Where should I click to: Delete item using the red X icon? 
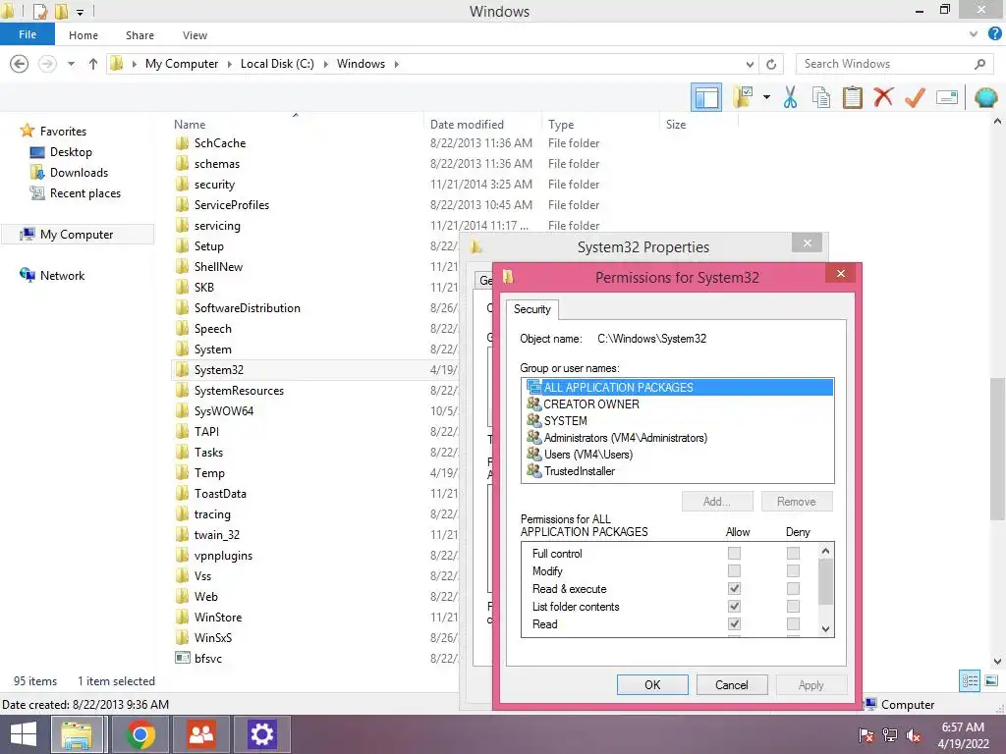883,97
